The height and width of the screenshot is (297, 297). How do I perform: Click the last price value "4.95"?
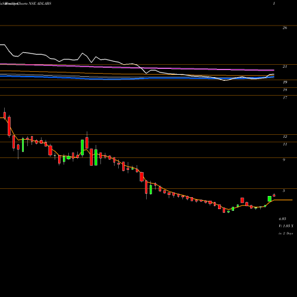coord(282,219)
